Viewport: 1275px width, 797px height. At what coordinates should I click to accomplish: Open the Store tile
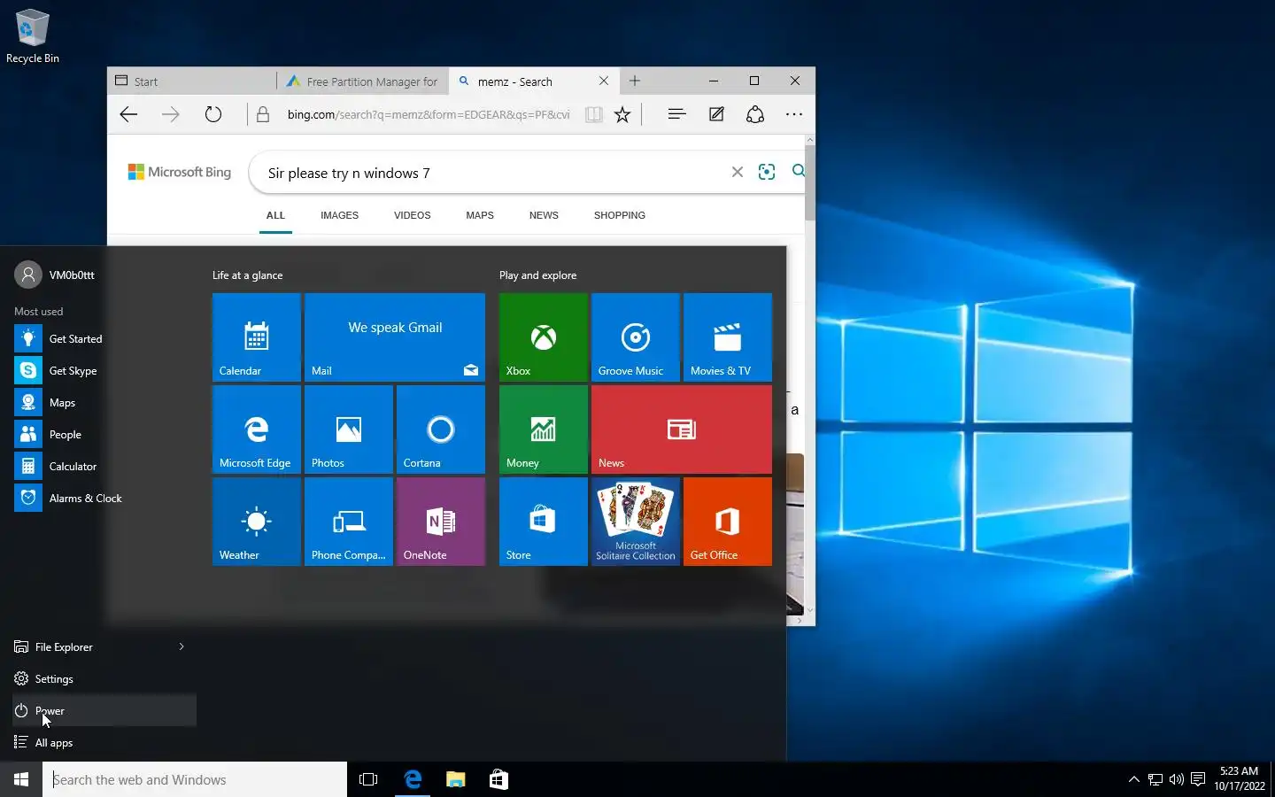point(544,522)
